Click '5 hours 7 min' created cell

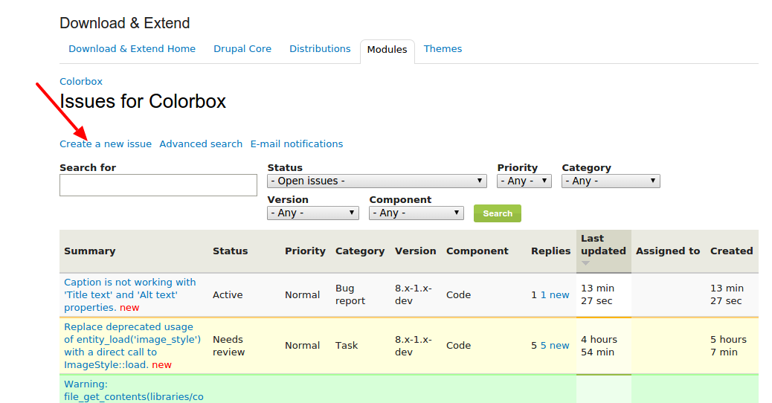point(728,346)
